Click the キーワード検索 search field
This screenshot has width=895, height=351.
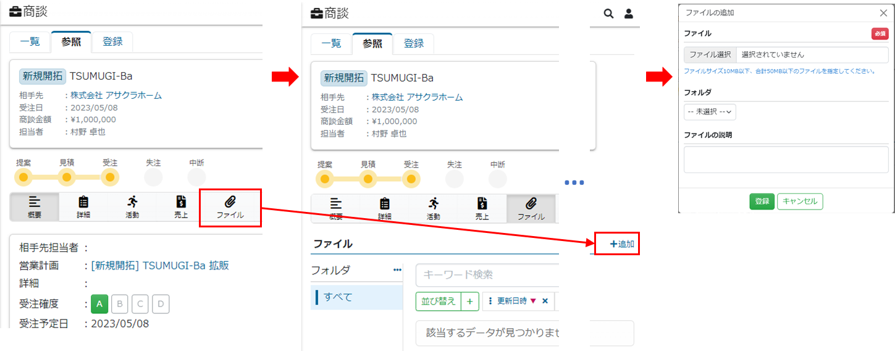[487, 275]
